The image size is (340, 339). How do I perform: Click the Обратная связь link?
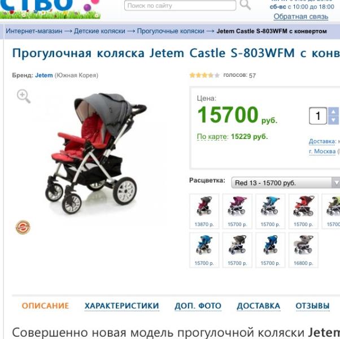click(x=301, y=16)
